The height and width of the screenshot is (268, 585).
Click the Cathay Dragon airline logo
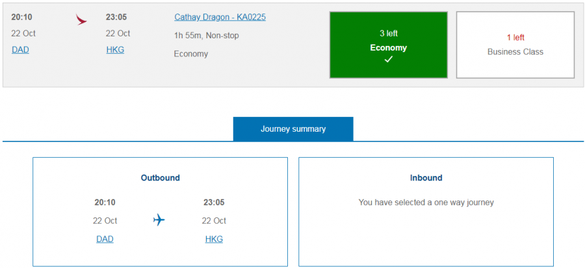point(81,20)
